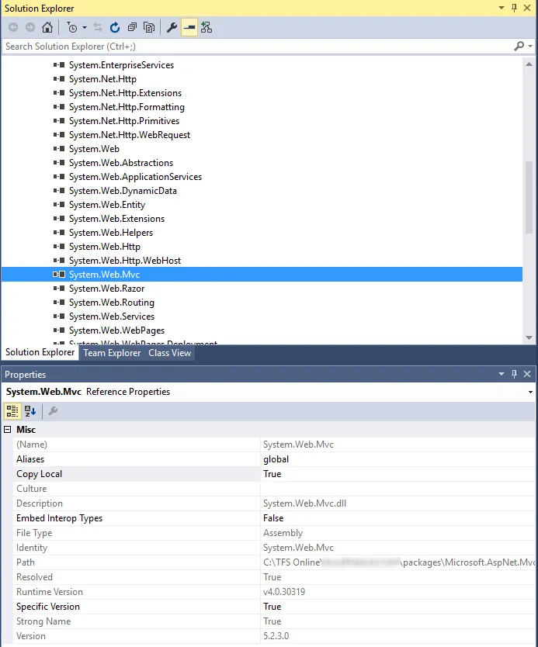The height and width of the screenshot is (647, 538).
Task: Collapse the Misc category
Action: click(8, 430)
